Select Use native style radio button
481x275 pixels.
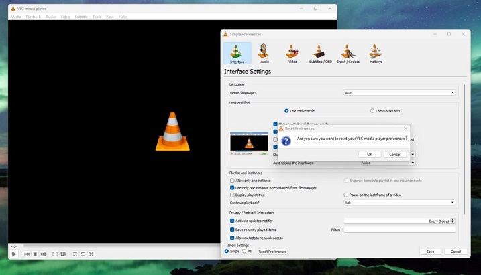[x=286, y=110]
